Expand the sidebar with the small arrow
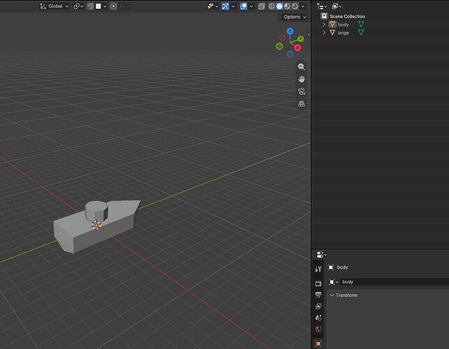This screenshot has height=349, width=449. pyautogui.click(x=309, y=35)
